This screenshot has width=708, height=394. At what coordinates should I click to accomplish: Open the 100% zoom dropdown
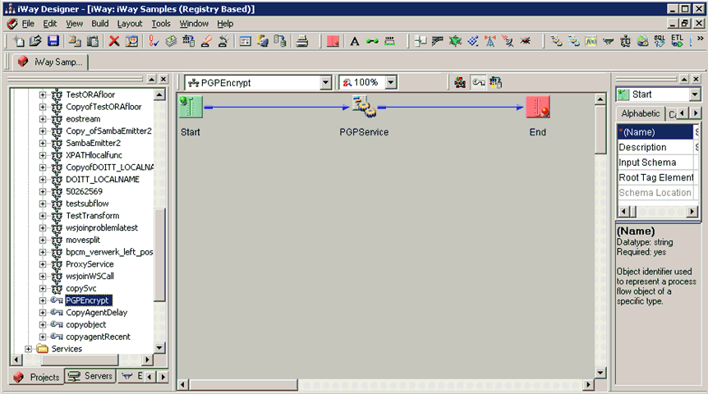pyautogui.click(x=391, y=83)
